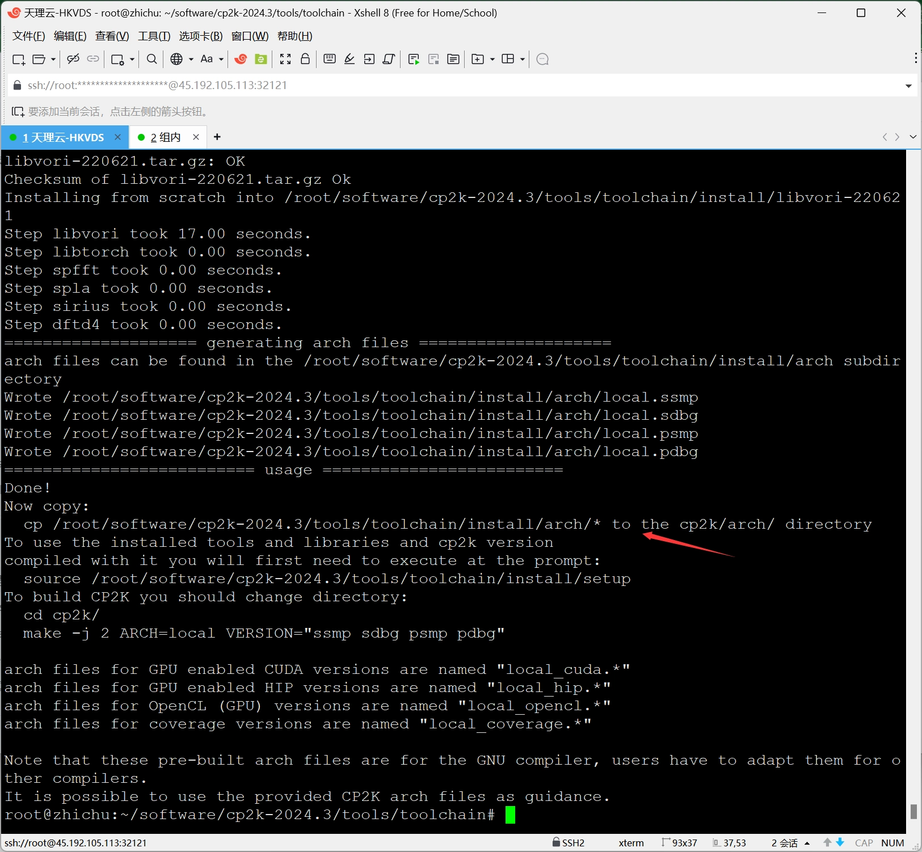The height and width of the screenshot is (852, 922).
Task: Click the add-current-session icon in hint bar
Action: coord(18,111)
